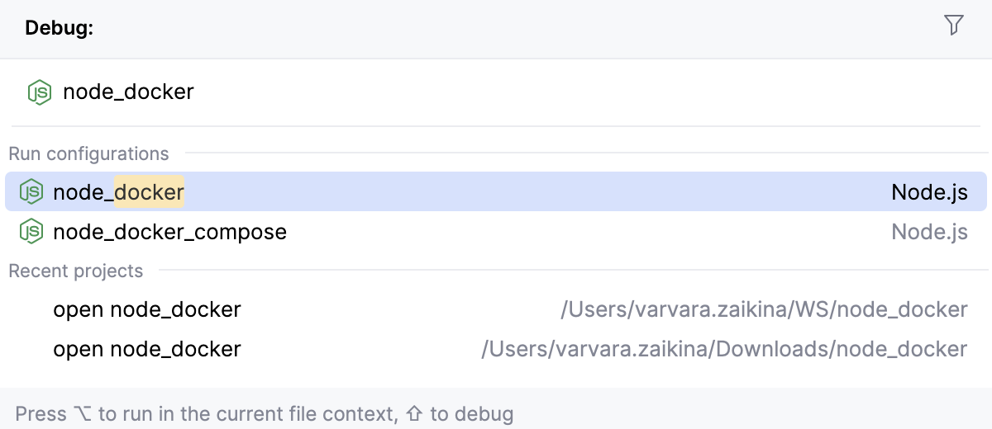Click the Node.js type label on the node_docker_compose row

(x=928, y=232)
